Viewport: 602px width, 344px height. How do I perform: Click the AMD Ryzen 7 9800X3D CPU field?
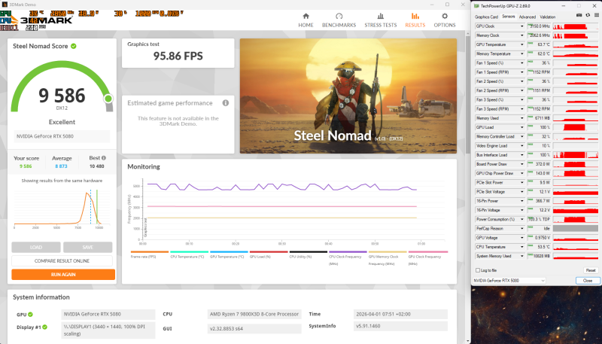[254, 314]
